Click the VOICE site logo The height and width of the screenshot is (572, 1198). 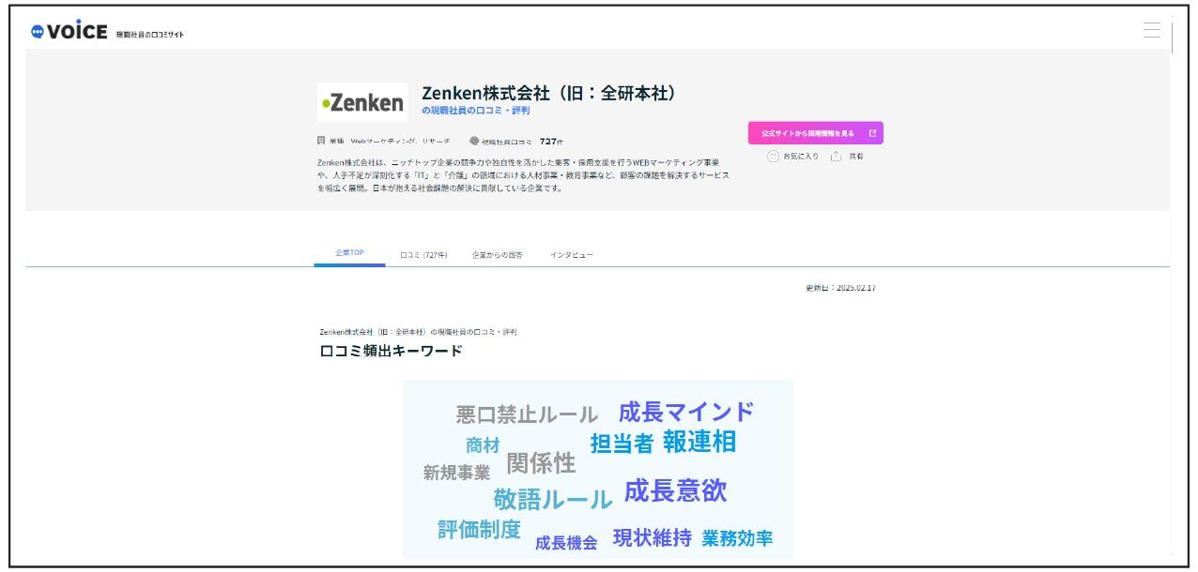click(x=69, y=31)
